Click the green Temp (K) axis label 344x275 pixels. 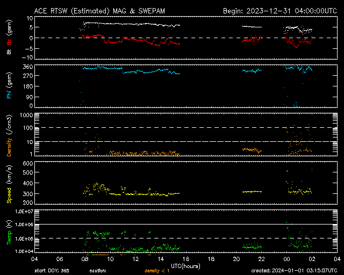pyautogui.click(x=9, y=232)
